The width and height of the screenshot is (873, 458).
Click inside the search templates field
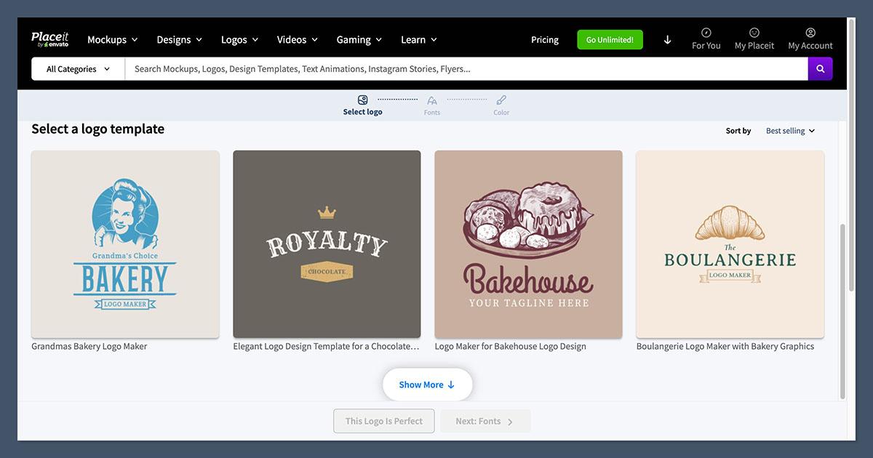[436, 68]
